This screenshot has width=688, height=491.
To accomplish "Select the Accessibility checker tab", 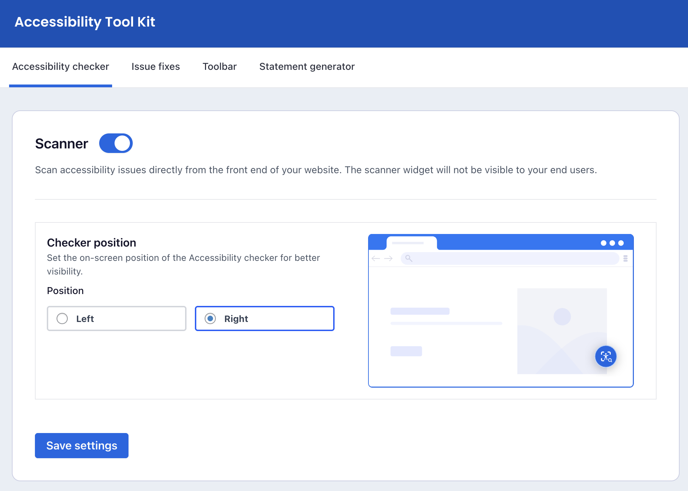I will pyautogui.click(x=61, y=67).
